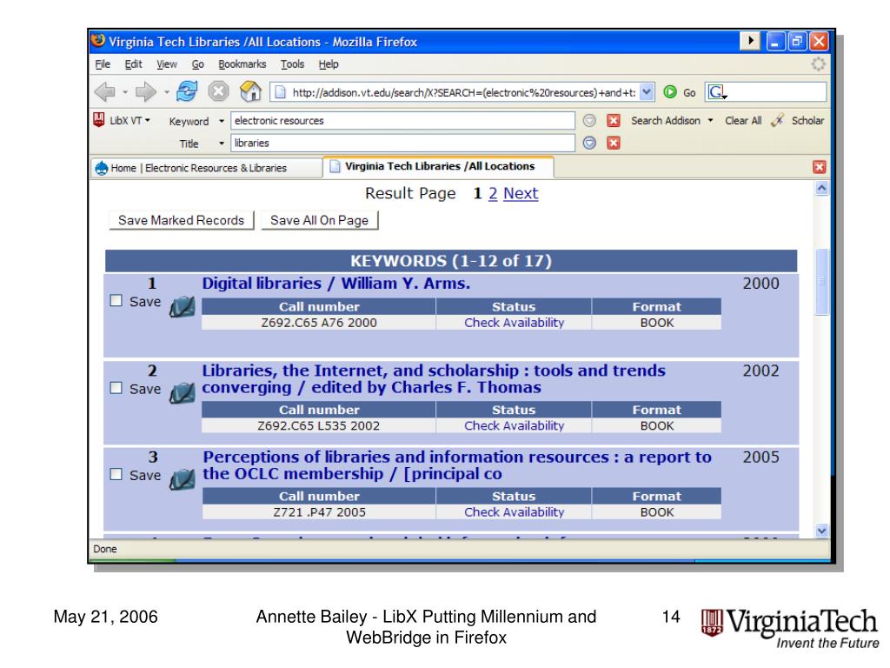890x668 pixels.
Task: Check Availability for call number Z692.C65 A76 2000
Action: (x=515, y=323)
